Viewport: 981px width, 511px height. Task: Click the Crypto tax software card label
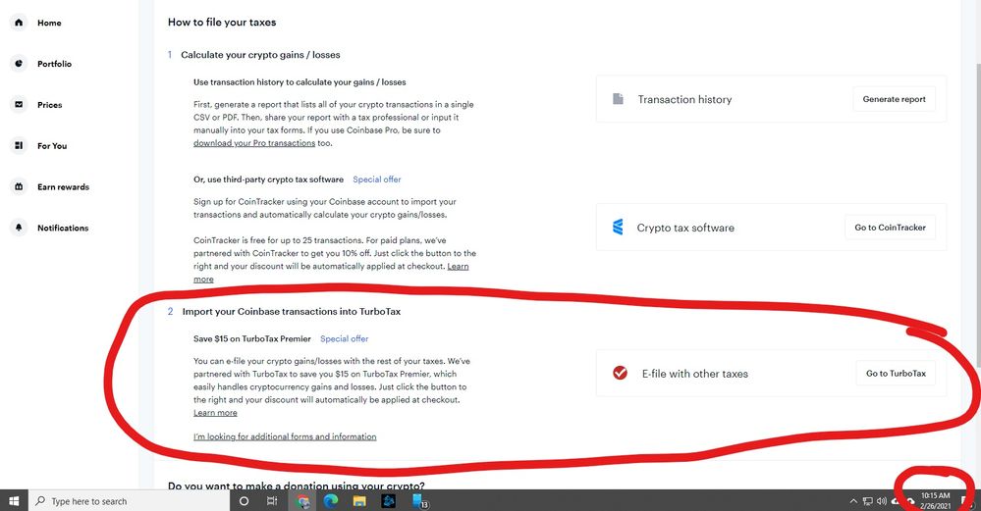[x=685, y=228]
